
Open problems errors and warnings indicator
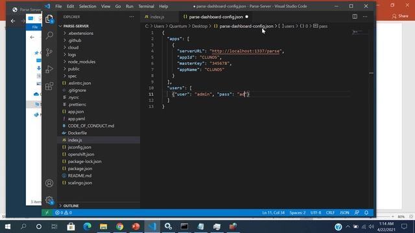pos(64,213)
